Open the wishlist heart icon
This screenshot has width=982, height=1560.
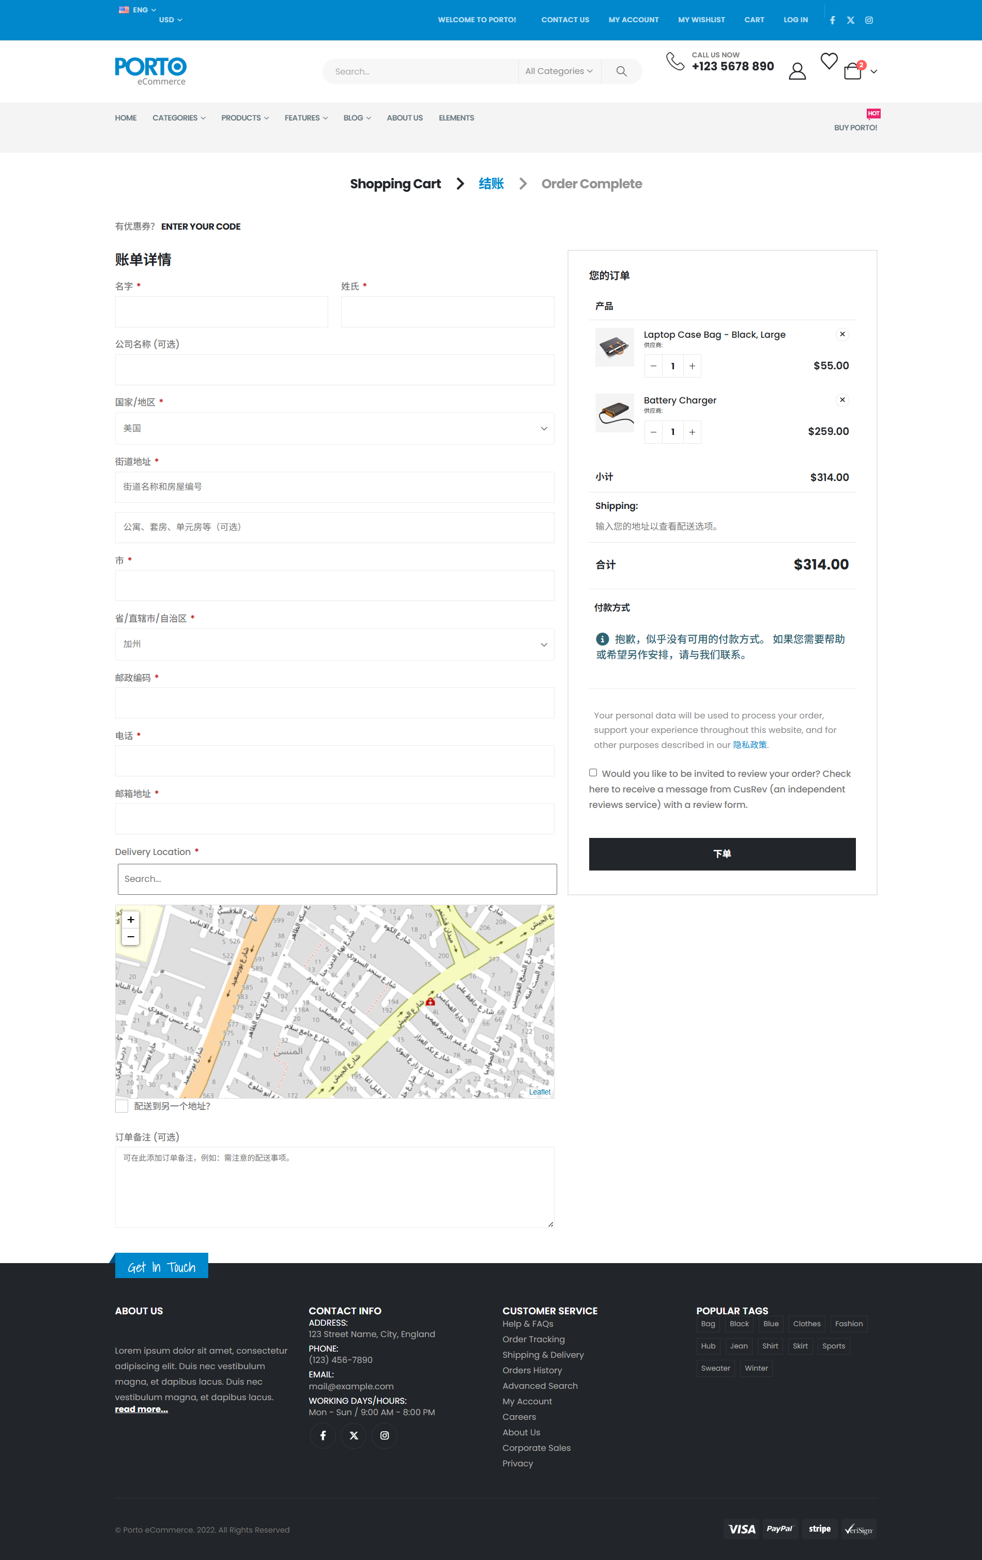[x=828, y=61]
